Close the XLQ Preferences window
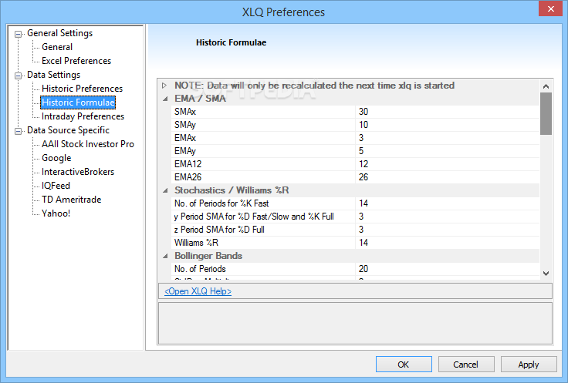 click(x=550, y=8)
